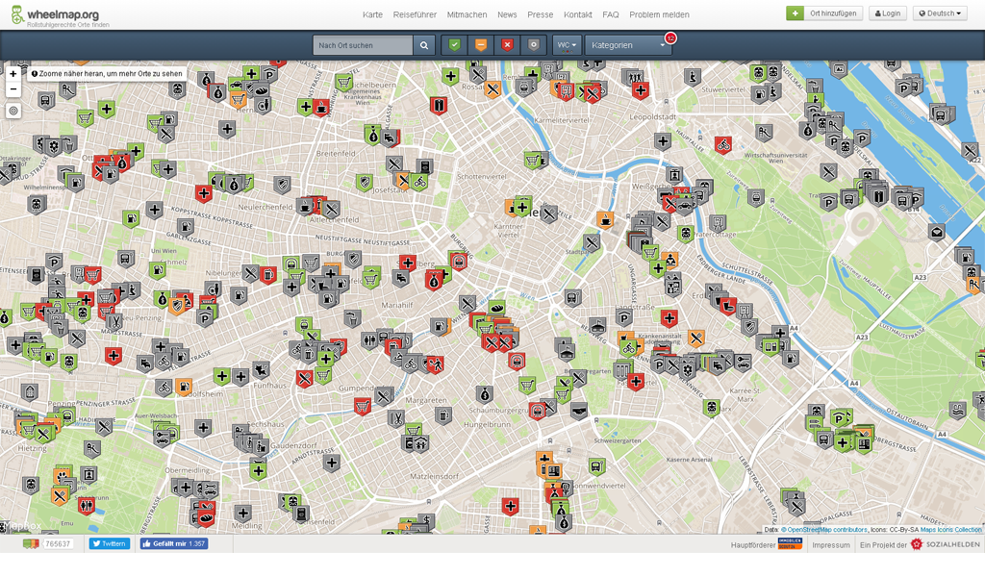Toggle orange partially accessible filter
985x577 pixels.
(481, 45)
